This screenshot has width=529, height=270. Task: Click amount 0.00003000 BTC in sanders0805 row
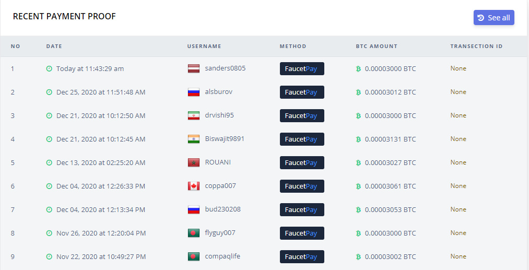pos(390,68)
